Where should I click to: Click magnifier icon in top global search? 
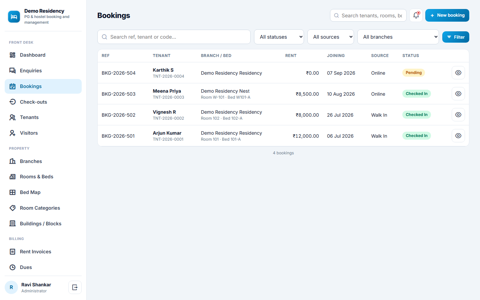click(x=336, y=16)
